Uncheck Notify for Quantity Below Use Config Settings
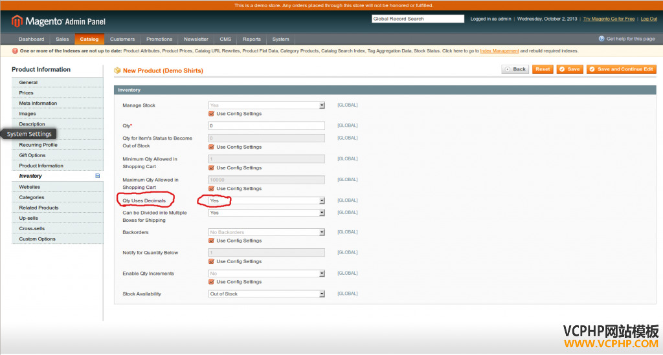This screenshot has height=355, width=663. 211,262
